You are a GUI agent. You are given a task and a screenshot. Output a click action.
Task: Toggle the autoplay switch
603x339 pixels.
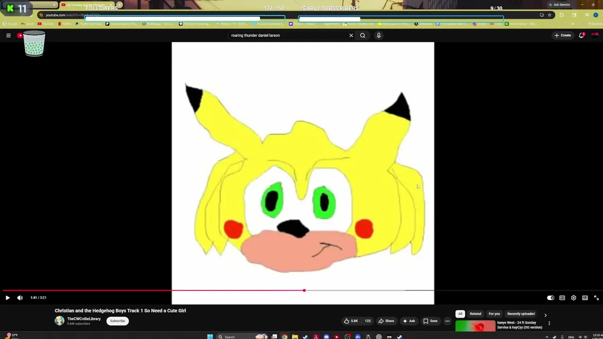pyautogui.click(x=550, y=298)
